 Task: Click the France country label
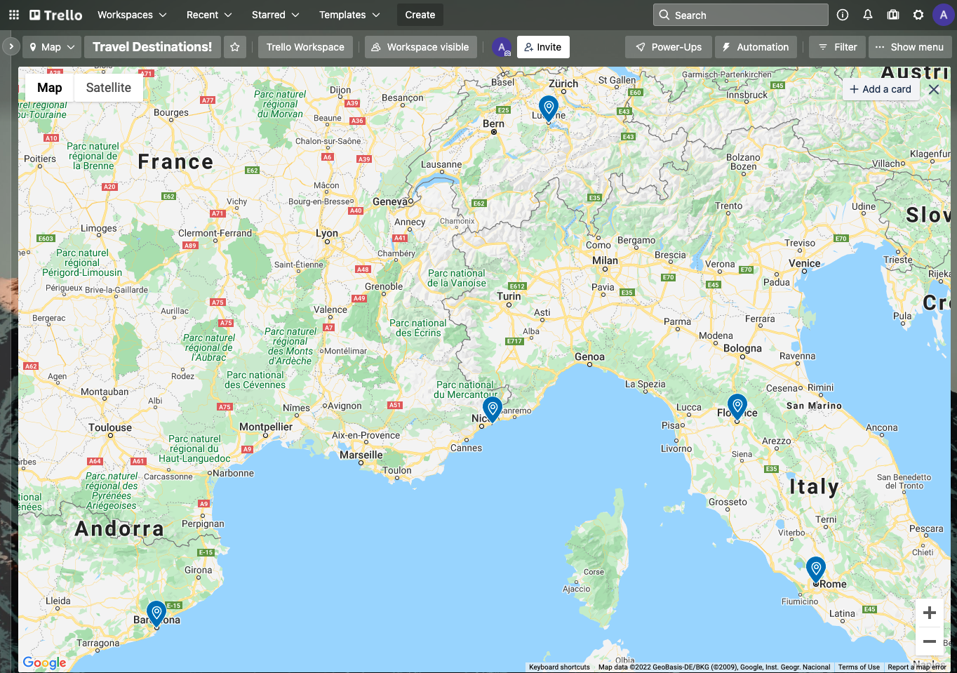(176, 162)
